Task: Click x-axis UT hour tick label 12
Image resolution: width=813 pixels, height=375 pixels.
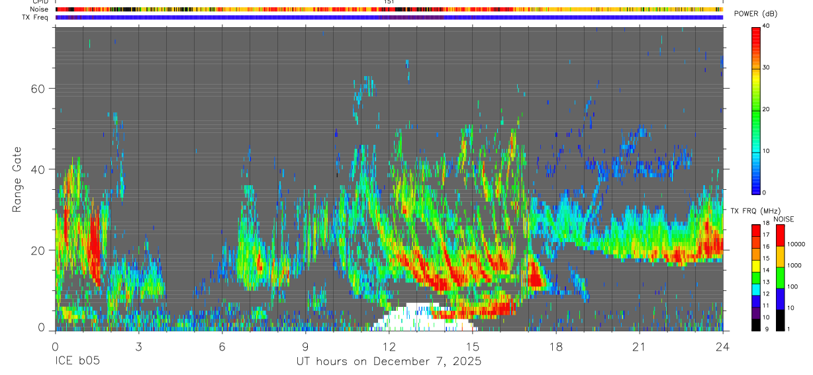Action: point(389,347)
